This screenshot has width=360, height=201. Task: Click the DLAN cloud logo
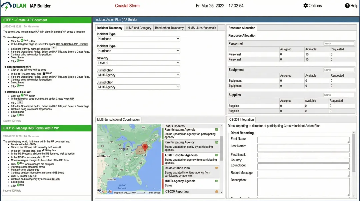pos(7,6)
